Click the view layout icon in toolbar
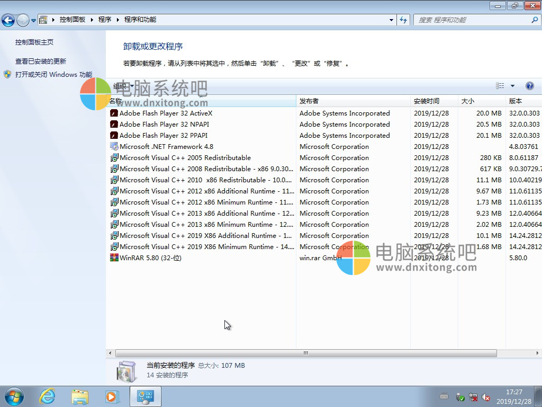The height and width of the screenshot is (407, 542). click(500, 86)
